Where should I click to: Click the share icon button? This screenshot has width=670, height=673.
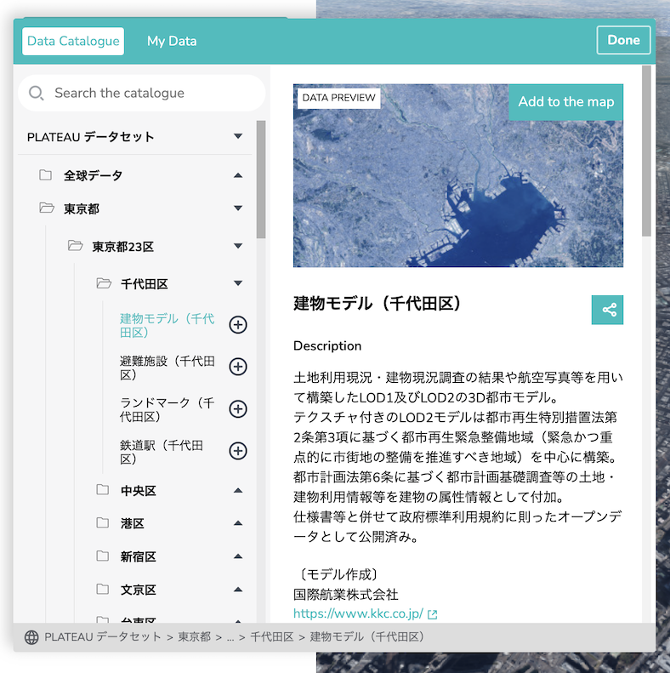(x=607, y=310)
